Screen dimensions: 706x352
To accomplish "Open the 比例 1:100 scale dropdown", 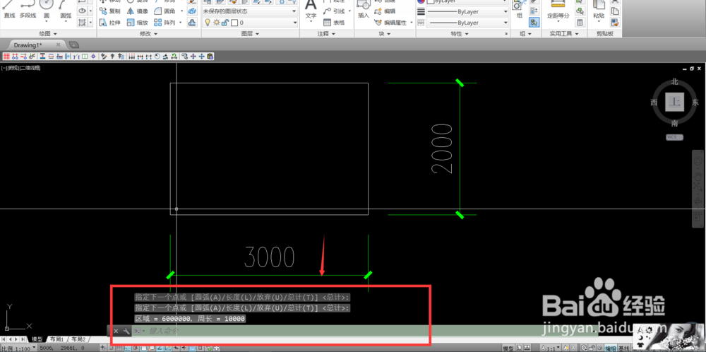I will click(x=19, y=348).
